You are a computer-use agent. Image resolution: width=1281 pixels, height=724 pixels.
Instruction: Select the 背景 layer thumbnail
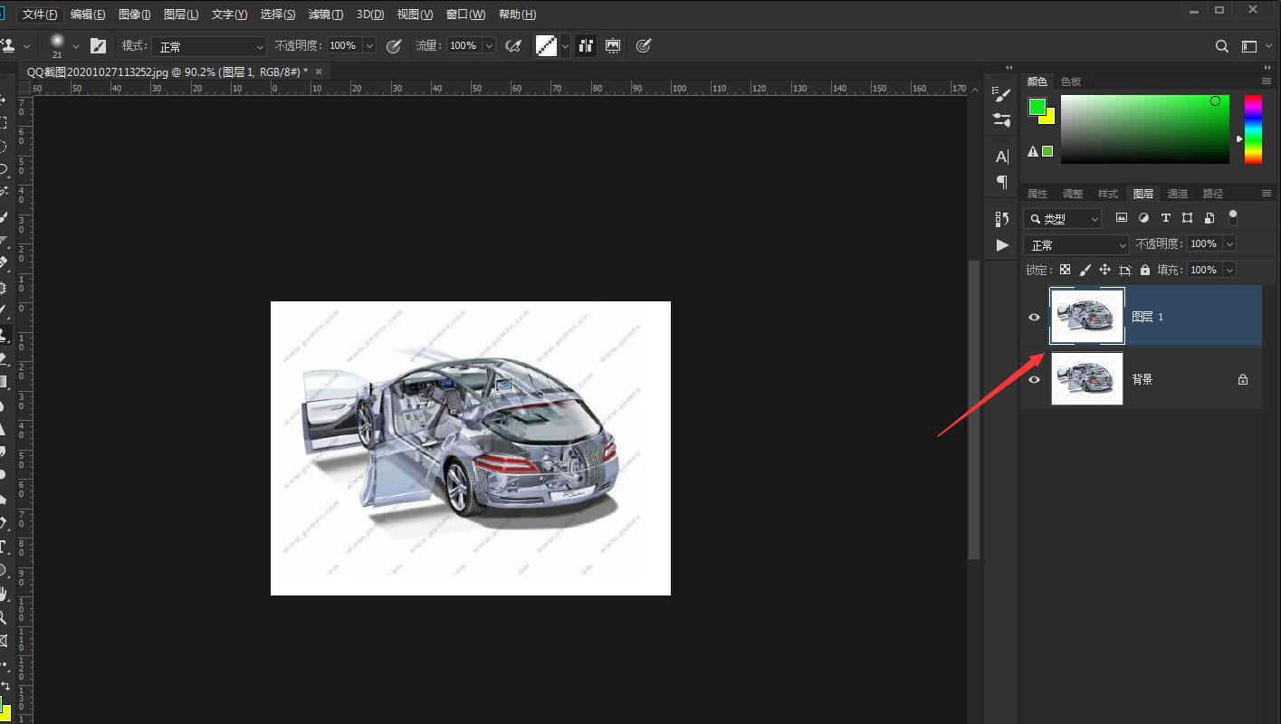(1086, 379)
